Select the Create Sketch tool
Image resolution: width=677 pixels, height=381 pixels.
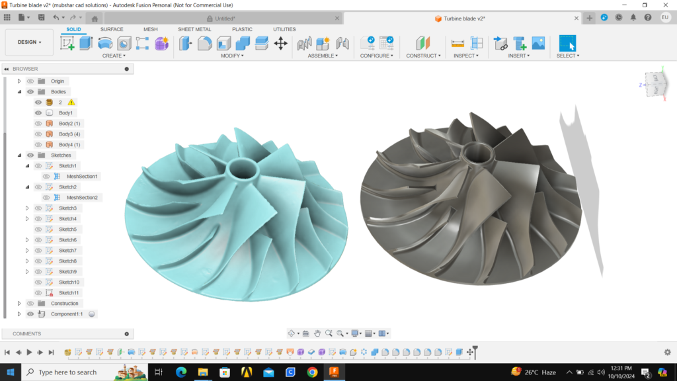point(67,44)
